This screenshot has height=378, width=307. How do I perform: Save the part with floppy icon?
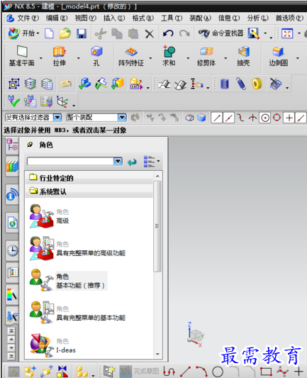point(82,33)
